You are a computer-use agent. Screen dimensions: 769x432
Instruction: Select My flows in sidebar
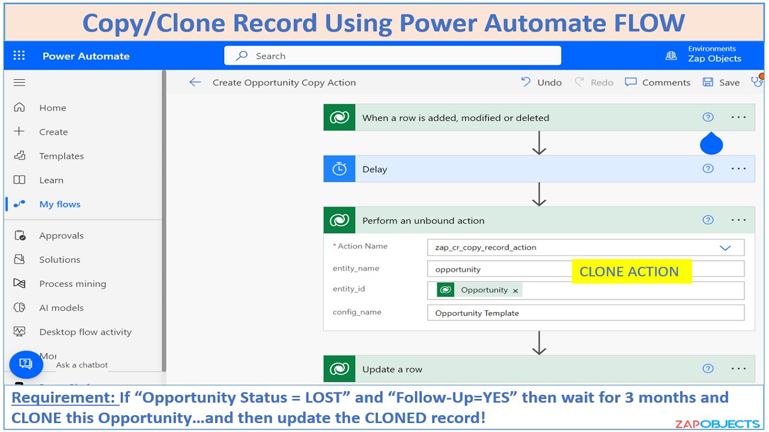point(59,204)
